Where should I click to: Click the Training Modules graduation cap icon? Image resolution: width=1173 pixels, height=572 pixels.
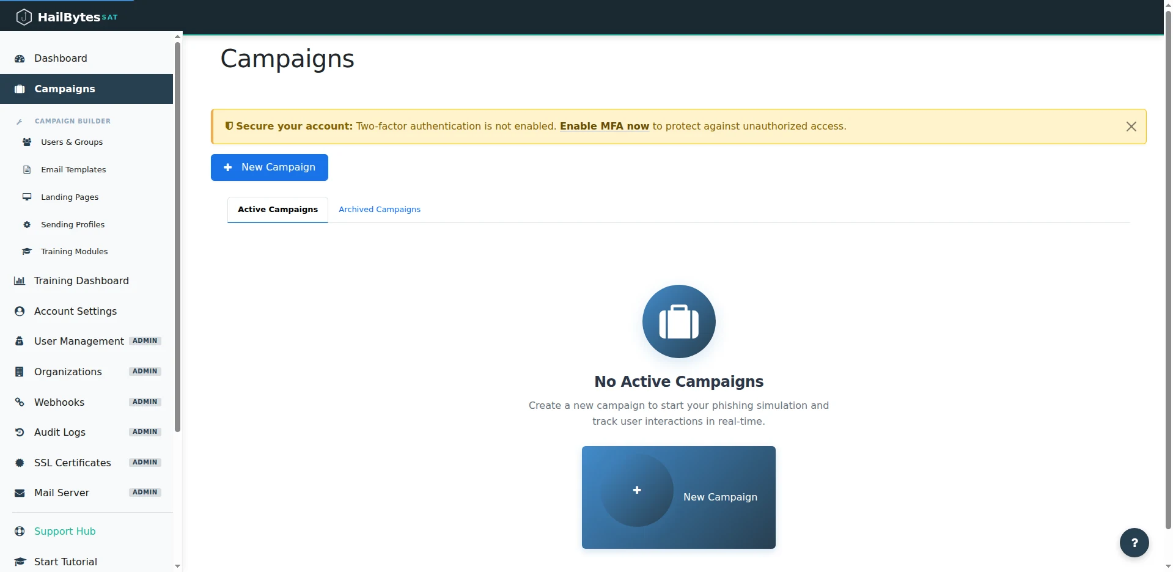(27, 251)
